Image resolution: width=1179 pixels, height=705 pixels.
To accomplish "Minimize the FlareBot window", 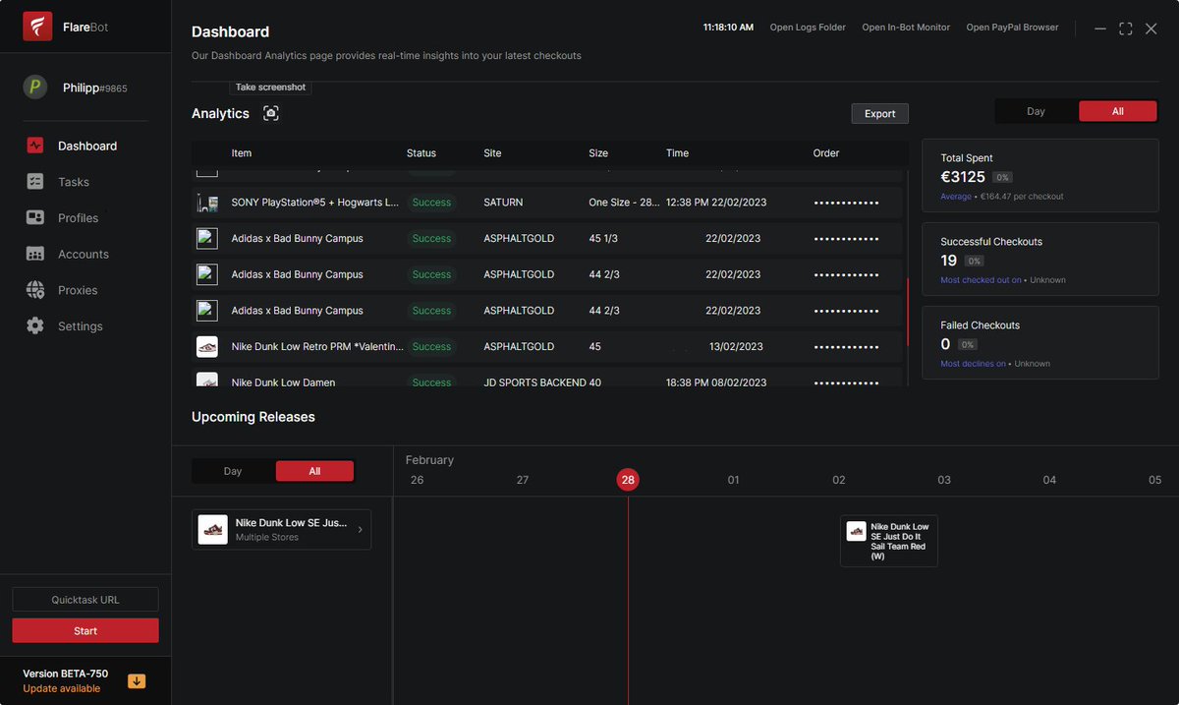I will pos(1100,29).
